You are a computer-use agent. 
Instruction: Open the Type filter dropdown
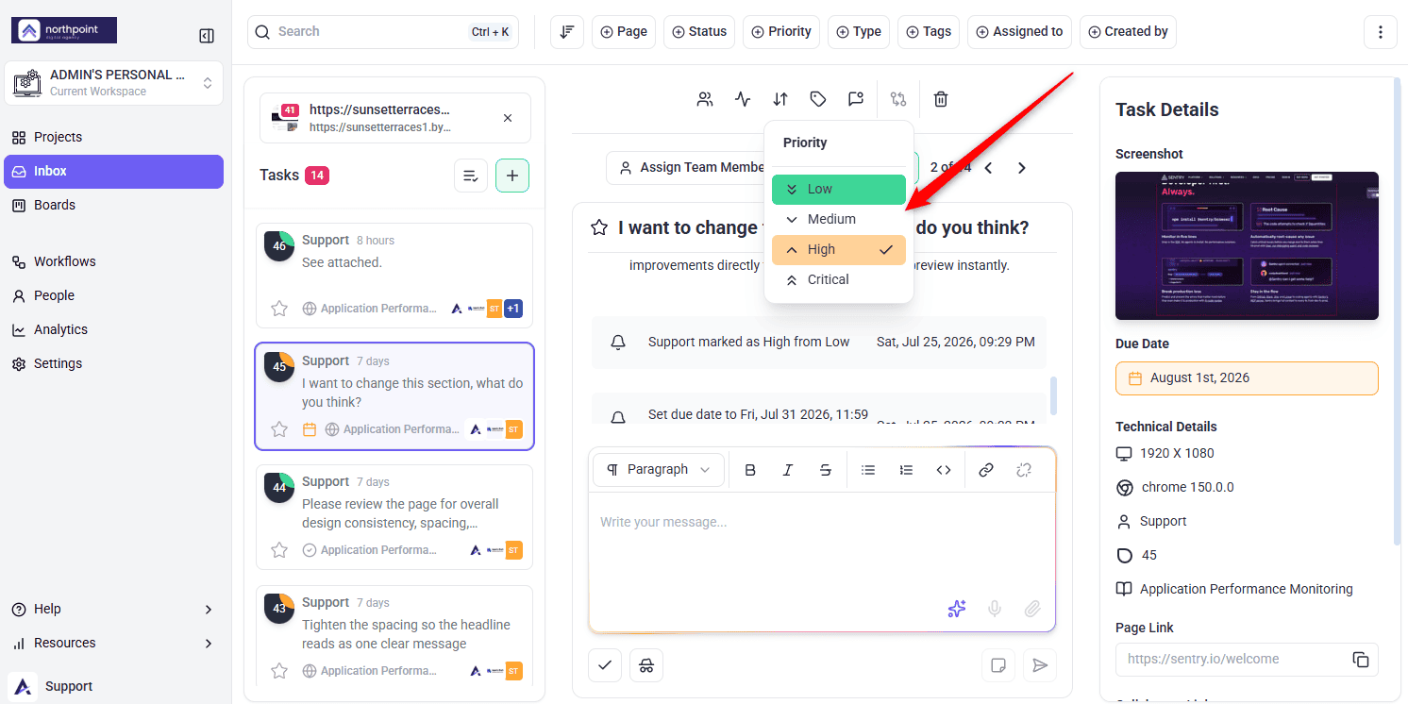pyautogui.click(x=859, y=31)
